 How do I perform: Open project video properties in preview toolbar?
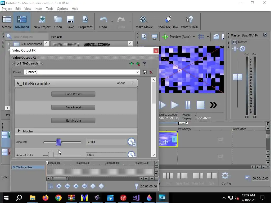pyautogui.click(x=144, y=36)
